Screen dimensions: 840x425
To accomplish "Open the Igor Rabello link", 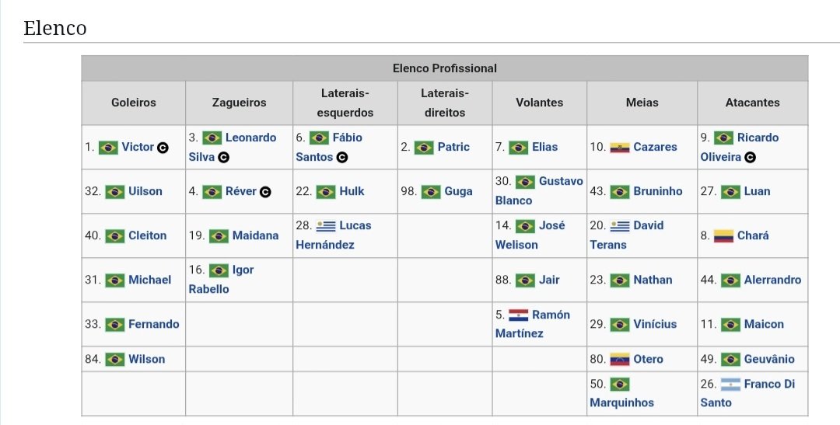I will (221, 280).
